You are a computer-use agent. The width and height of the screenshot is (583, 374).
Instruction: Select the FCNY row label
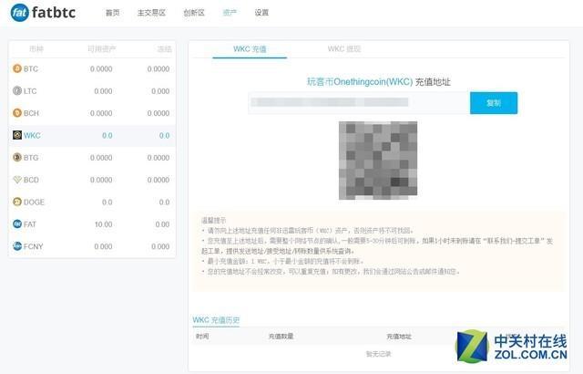(x=34, y=246)
